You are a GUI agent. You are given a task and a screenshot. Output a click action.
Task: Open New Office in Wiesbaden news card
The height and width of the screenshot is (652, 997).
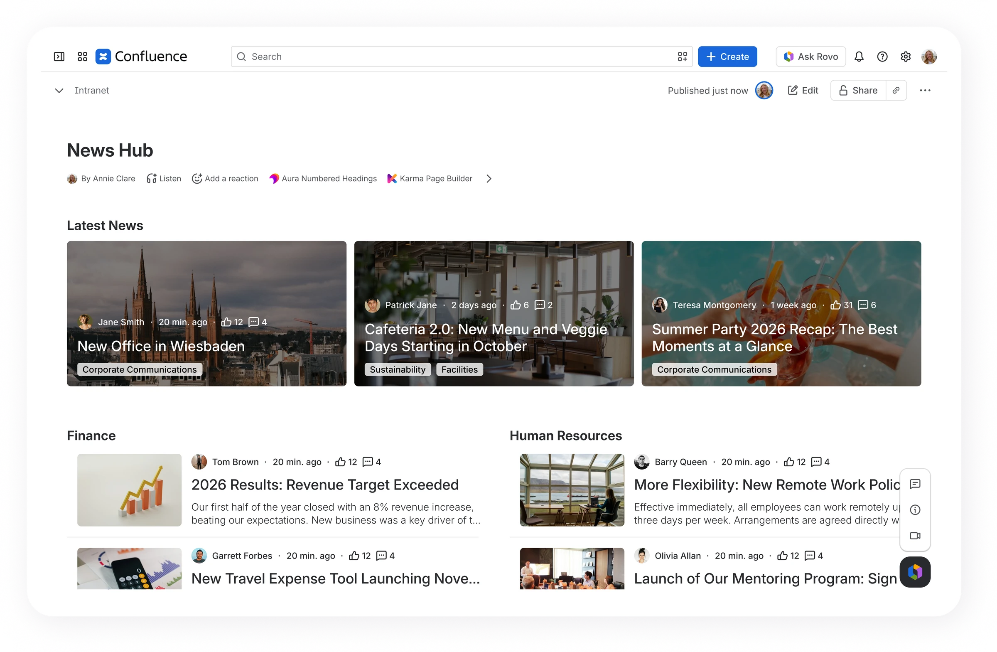click(x=206, y=313)
